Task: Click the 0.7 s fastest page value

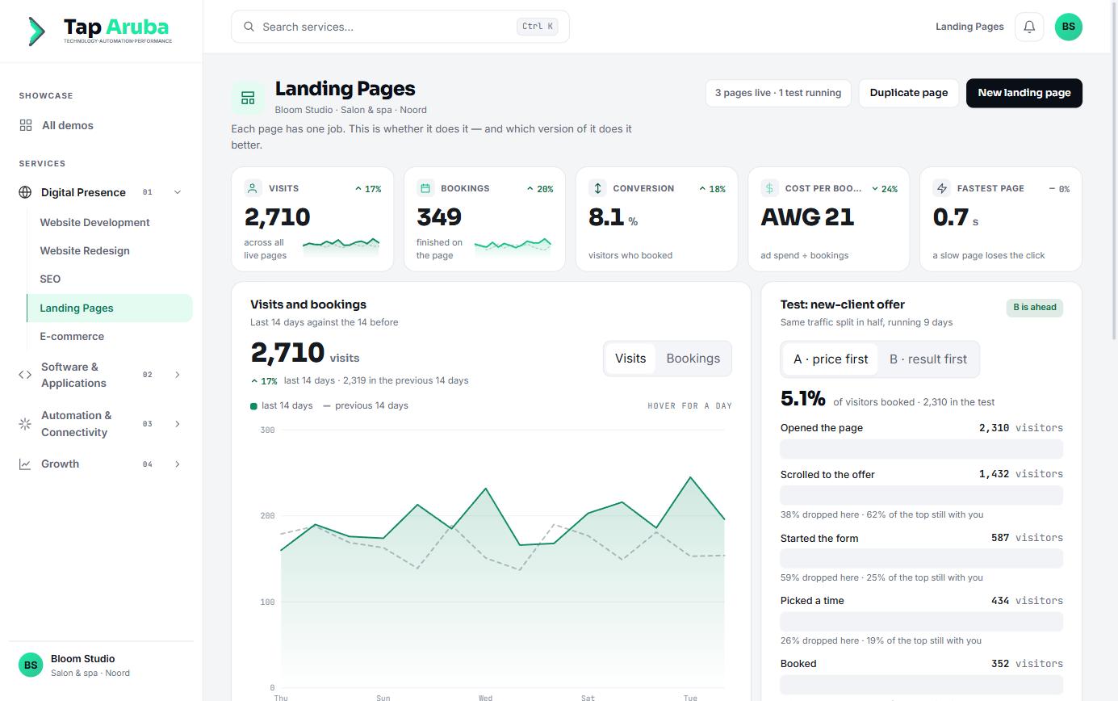Action: point(956,217)
